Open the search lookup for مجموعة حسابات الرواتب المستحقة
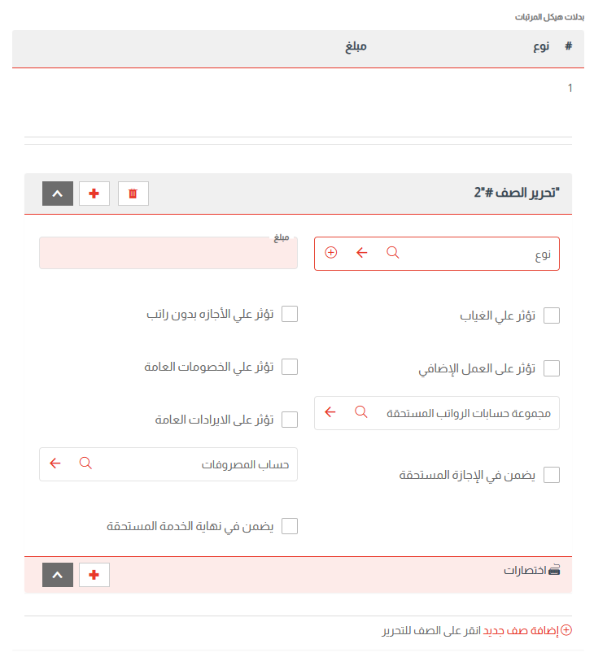 (x=360, y=412)
